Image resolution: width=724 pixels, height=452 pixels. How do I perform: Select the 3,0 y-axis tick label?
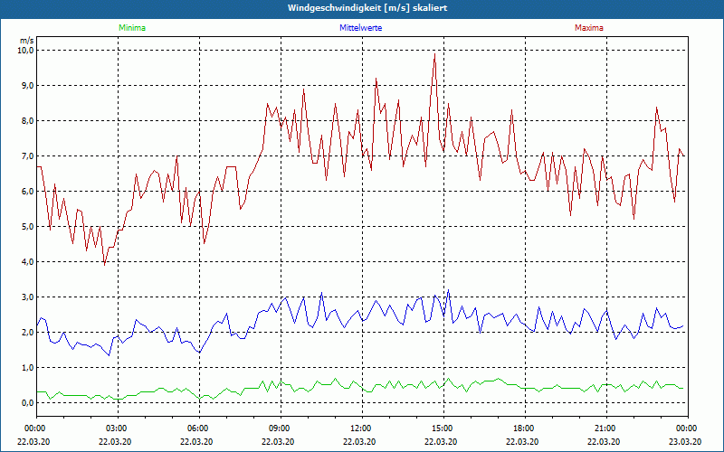pos(26,297)
